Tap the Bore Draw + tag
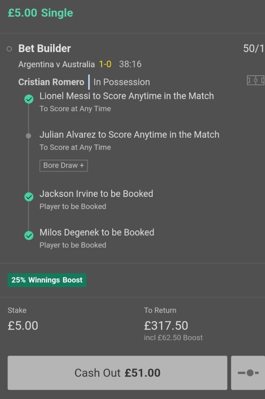The width and height of the screenshot is (265, 399). coord(63,166)
